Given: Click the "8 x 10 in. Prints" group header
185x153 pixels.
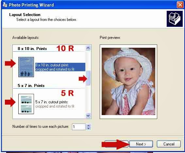Looking at the screenshot, I should point(32,49).
